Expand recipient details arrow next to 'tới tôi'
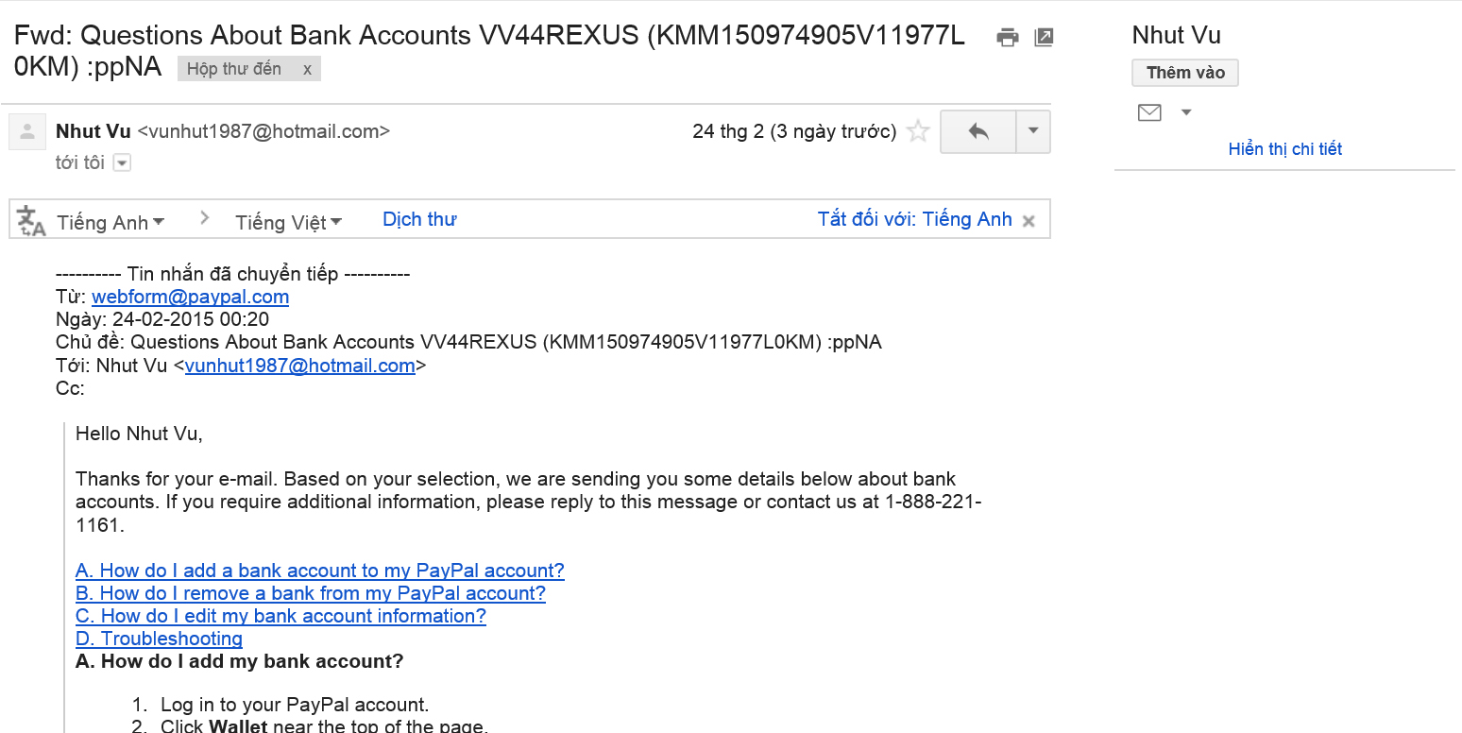The height and width of the screenshot is (733, 1462). [122, 163]
